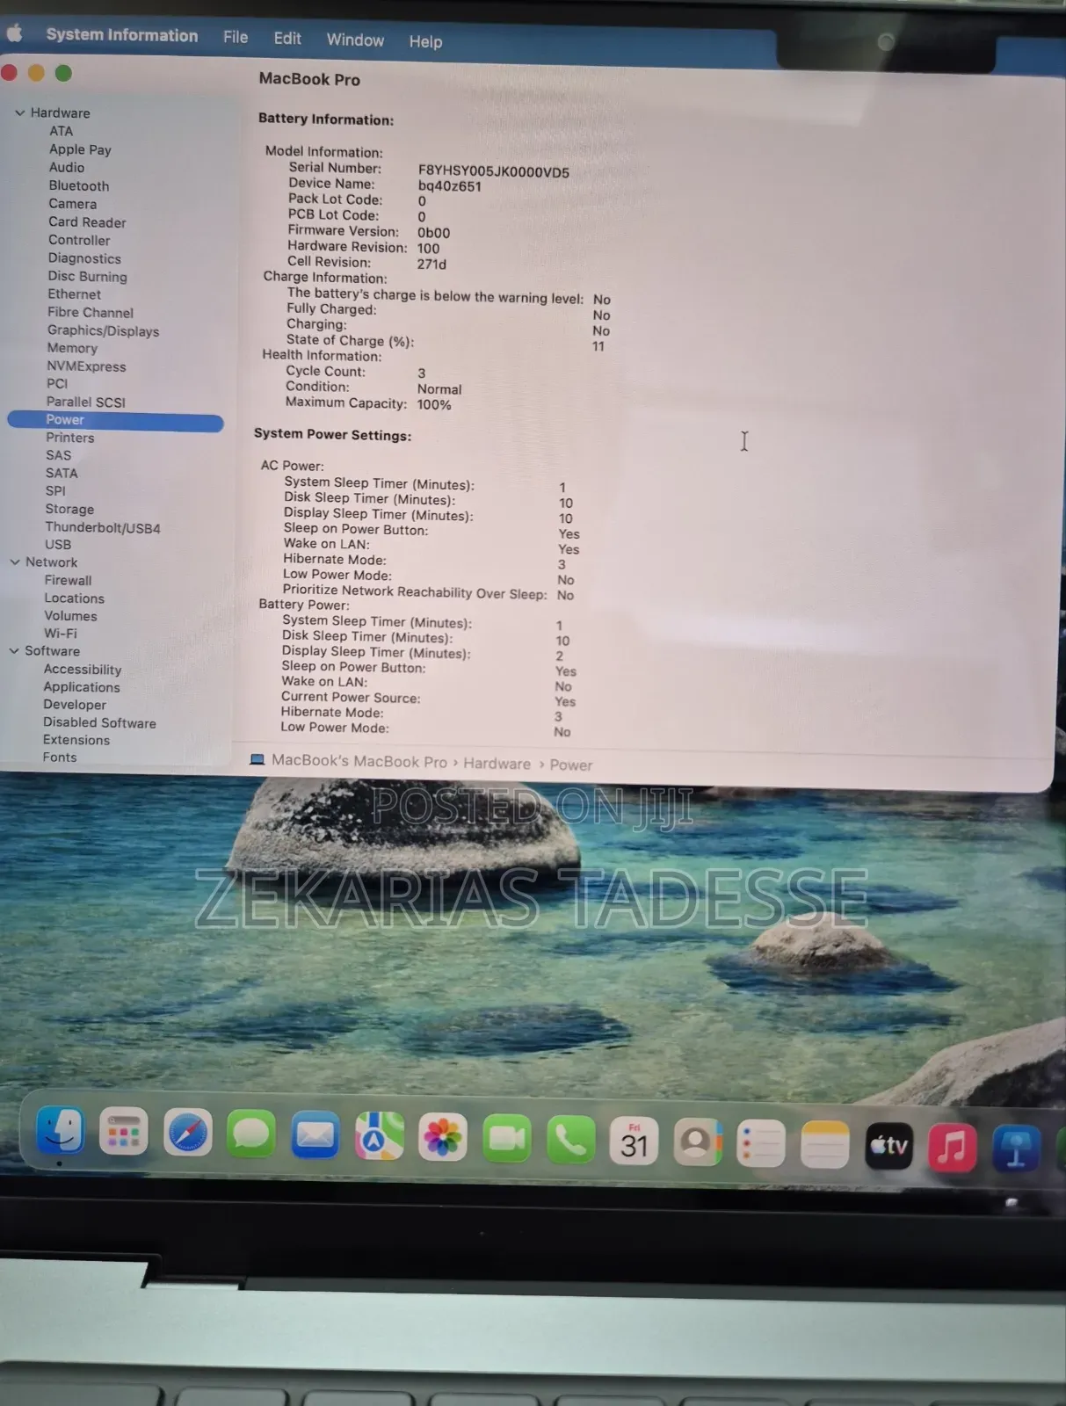Select Controller in the sidebar
The height and width of the screenshot is (1406, 1066).
[x=79, y=240]
